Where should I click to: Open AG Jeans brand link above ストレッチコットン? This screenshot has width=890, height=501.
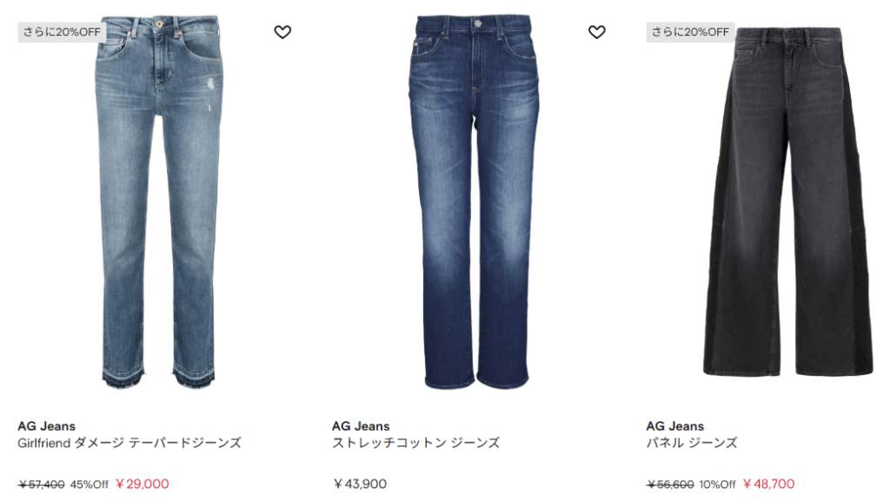pos(361,426)
